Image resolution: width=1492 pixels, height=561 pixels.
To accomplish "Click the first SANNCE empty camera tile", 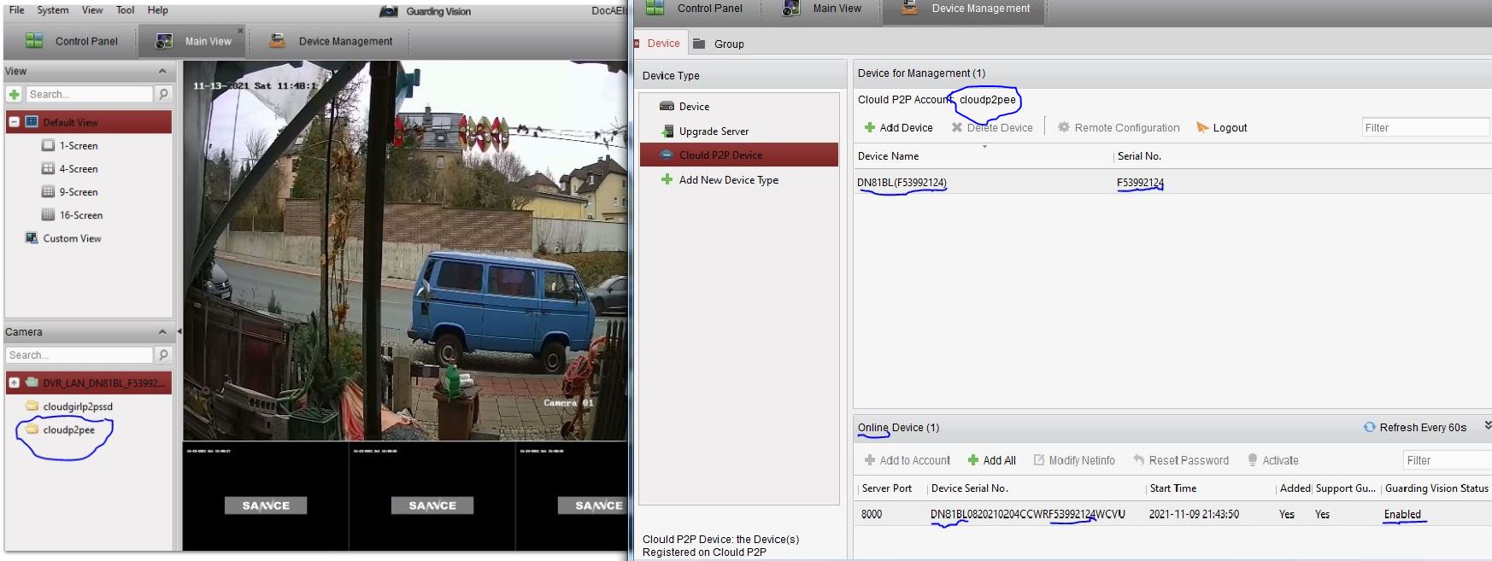I will (x=265, y=497).
